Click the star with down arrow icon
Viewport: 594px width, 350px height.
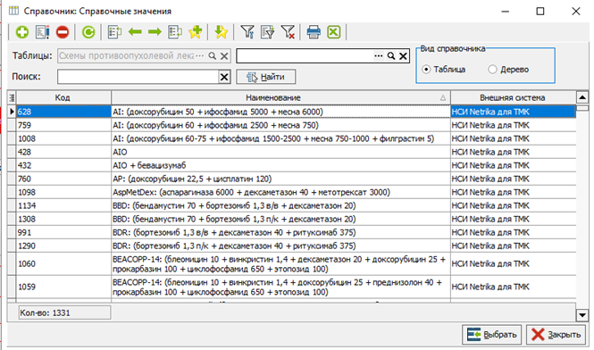click(221, 32)
